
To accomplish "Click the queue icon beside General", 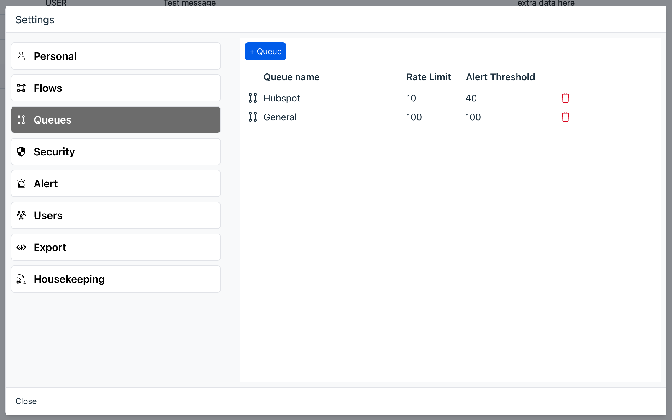I will click(253, 117).
